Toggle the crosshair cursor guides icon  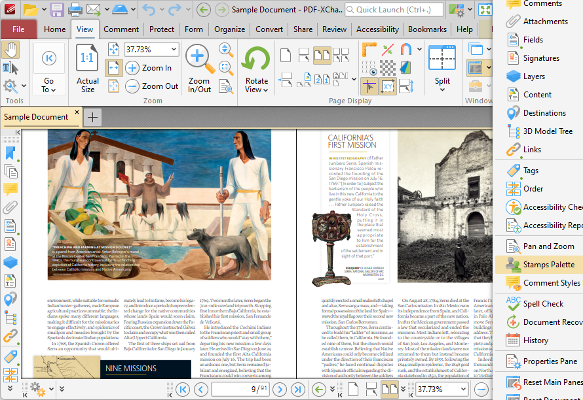pos(369,86)
